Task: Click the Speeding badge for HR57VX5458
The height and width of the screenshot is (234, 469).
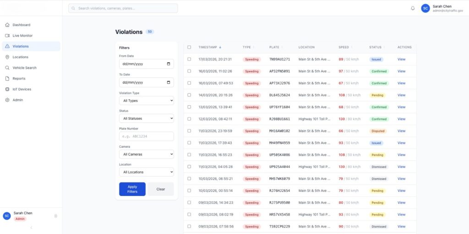Action: 251,215
